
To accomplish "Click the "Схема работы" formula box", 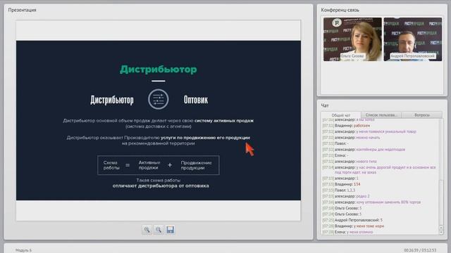I will tap(158, 165).
